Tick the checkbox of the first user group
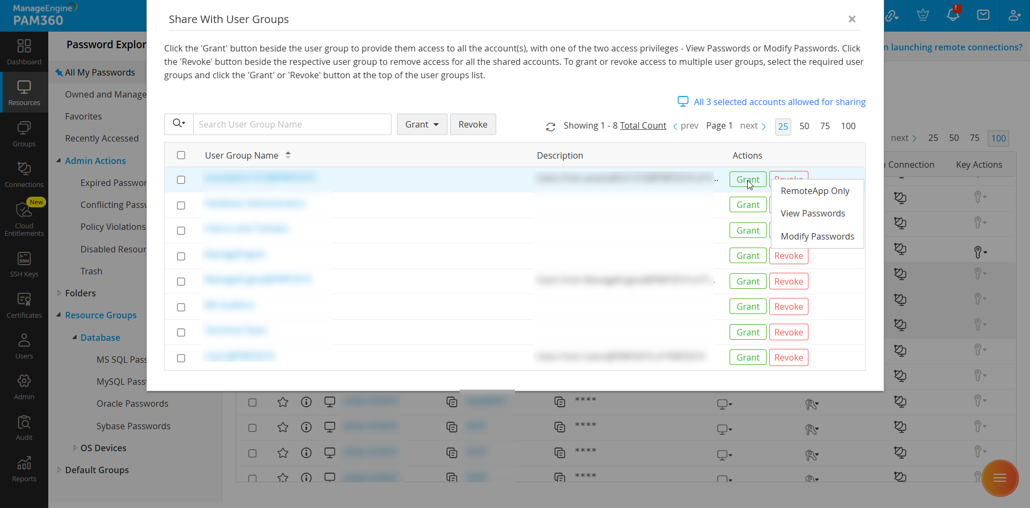This screenshot has height=508, width=1030. pos(181,180)
